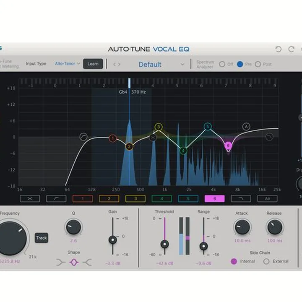Click the Q knob
The width and height of the screenshot is (302, 302).
coord(73,227)
